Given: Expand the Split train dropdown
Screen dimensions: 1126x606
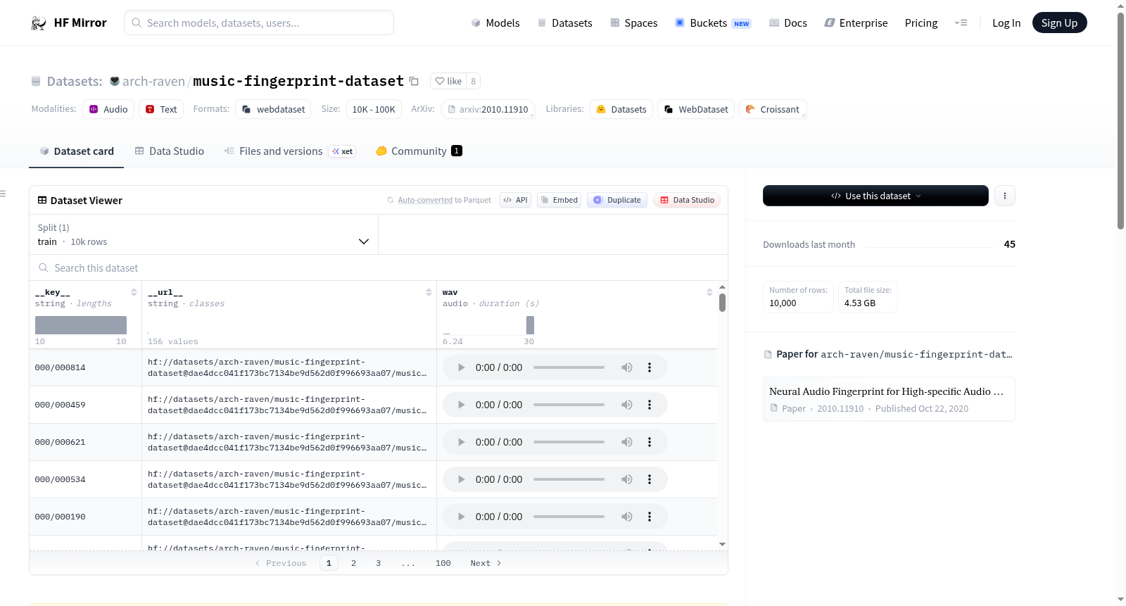Looking at the screenshot, I should 204,234.
